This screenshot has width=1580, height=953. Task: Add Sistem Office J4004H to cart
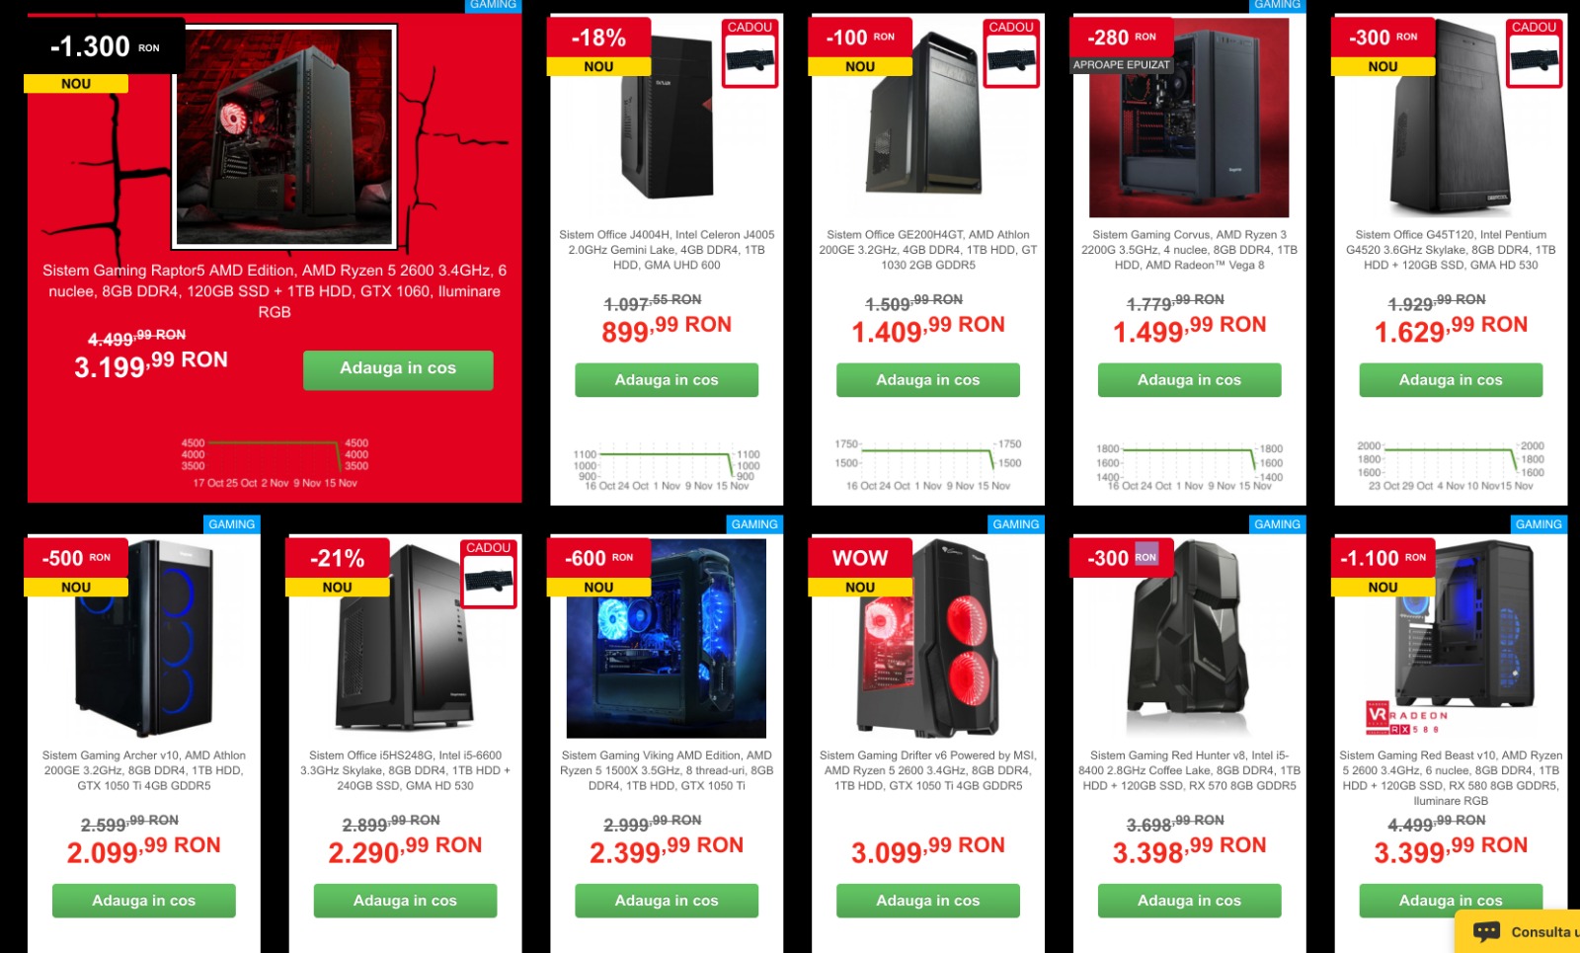point(667,380)
